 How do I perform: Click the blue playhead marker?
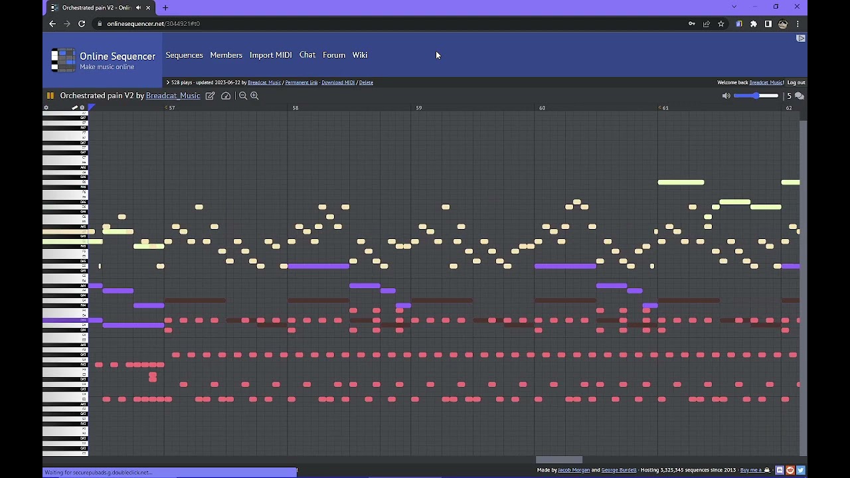(x=92, y=108)
